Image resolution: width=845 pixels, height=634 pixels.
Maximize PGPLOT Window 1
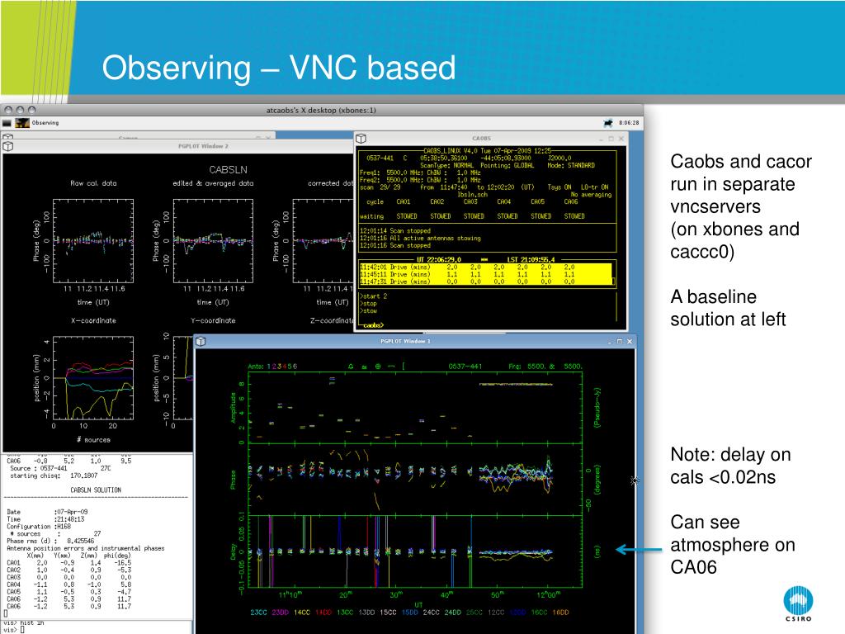pos(620,341)
